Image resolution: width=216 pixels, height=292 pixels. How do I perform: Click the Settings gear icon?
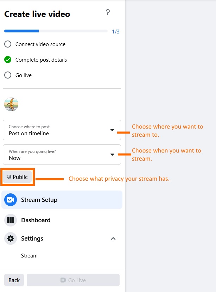(x=11, y=238)
